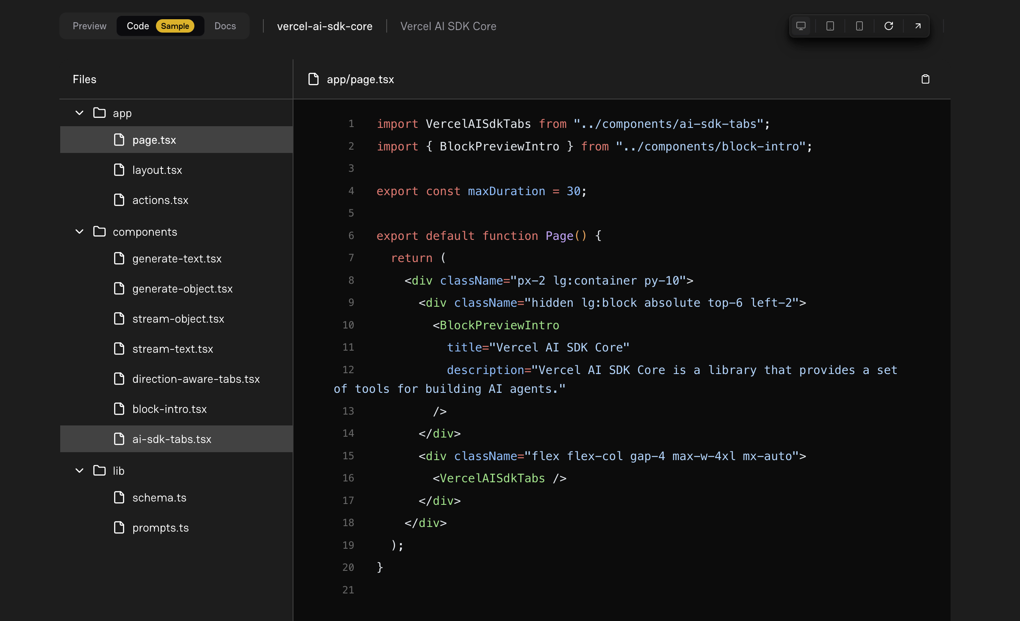Open actions.tsx file
This screenshot has width=1020, height=621.
[x=176, y=200]
